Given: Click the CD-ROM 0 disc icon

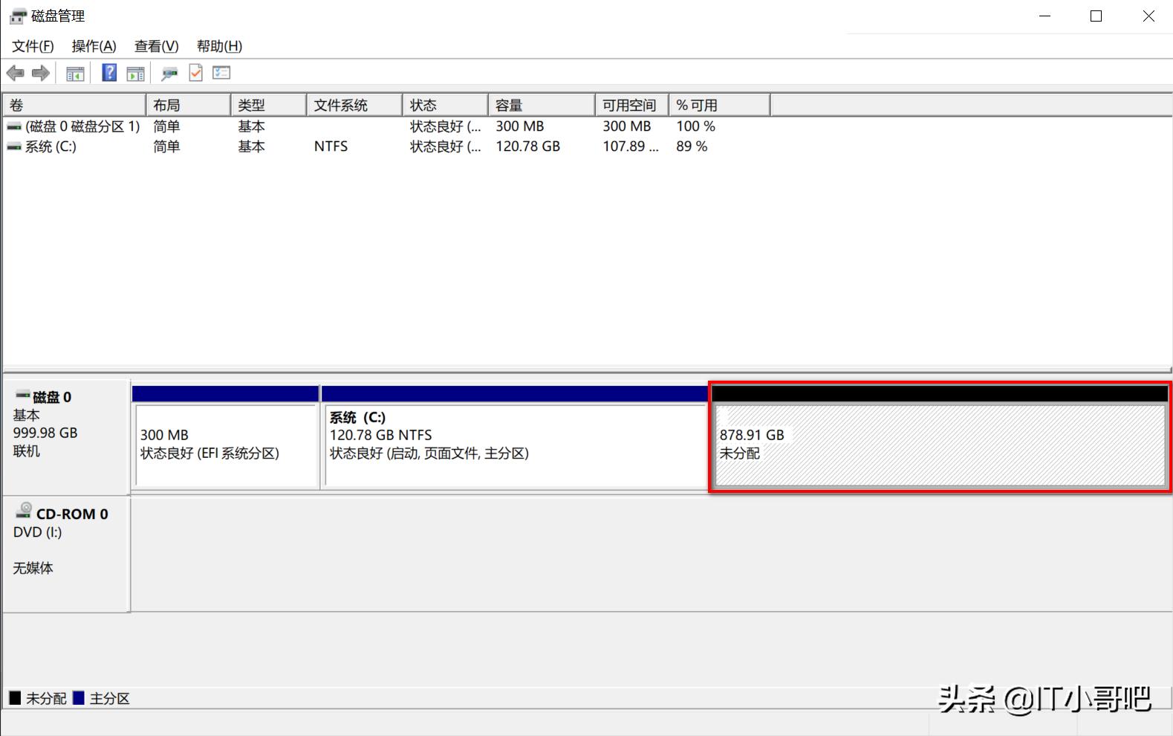Looking at the screenshot, I should pos(24,510).
